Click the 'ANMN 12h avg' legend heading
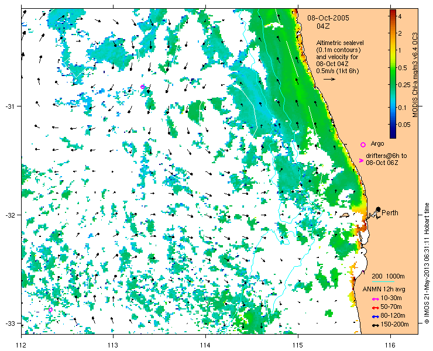This screenshot has width=433, height=351. [384, 289]
